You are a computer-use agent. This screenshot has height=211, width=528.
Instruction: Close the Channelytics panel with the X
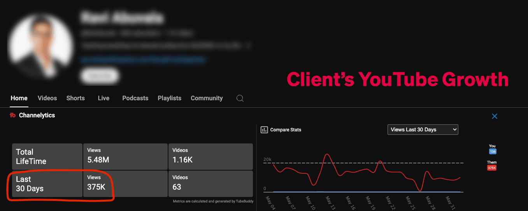(x=495, y=116)
